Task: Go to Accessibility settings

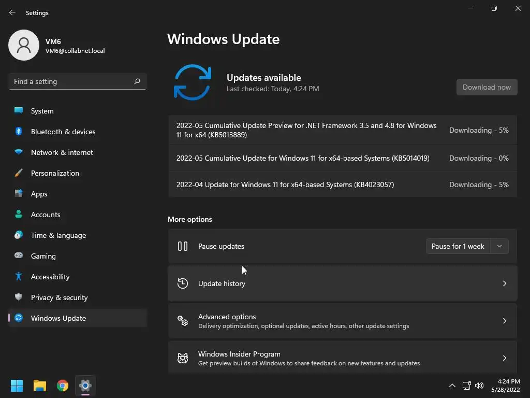Action: 78,277
